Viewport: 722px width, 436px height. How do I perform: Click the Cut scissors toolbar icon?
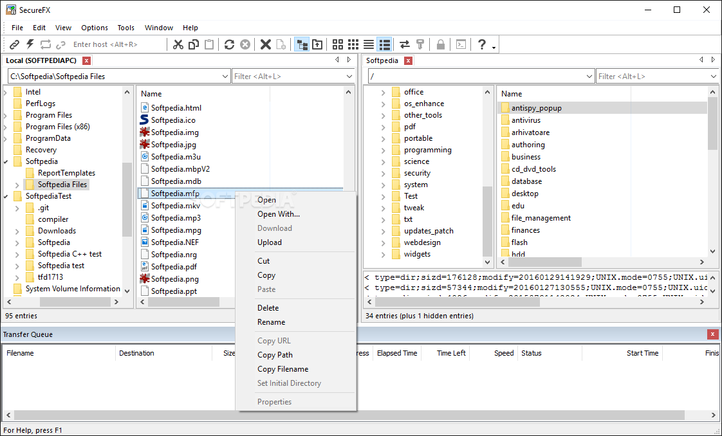[x=178, y=44]
